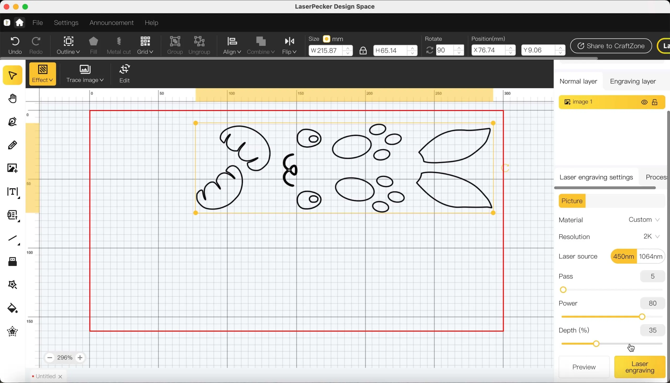The width and height of the screenshot is (670, 383).
Task: Click the Preview button
Action: [x=584, y=367]
